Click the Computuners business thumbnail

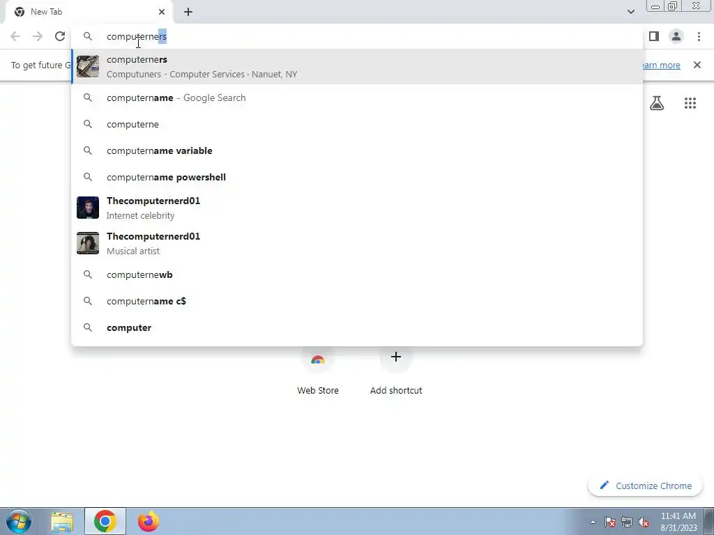[x=88, y=66]
